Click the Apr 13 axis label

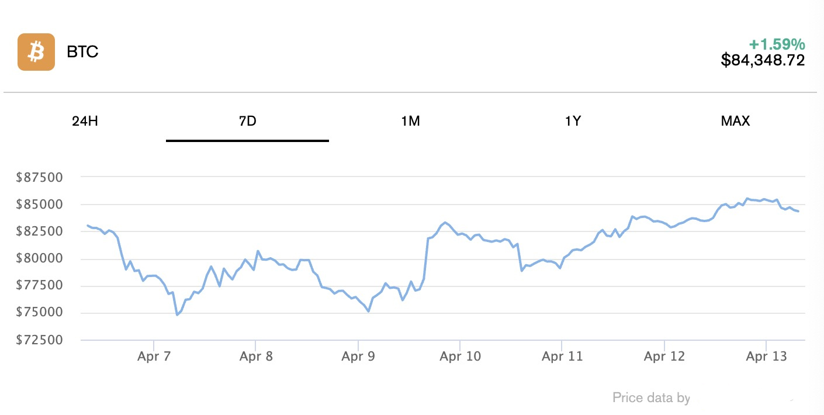[x=766, y=357]
